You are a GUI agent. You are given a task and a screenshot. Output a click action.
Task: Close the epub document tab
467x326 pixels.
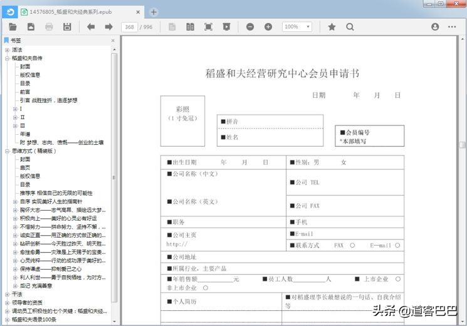pos(138,12)
